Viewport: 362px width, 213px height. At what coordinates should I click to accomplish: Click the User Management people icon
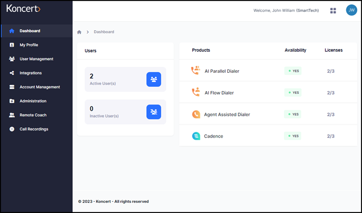point(12,59)
